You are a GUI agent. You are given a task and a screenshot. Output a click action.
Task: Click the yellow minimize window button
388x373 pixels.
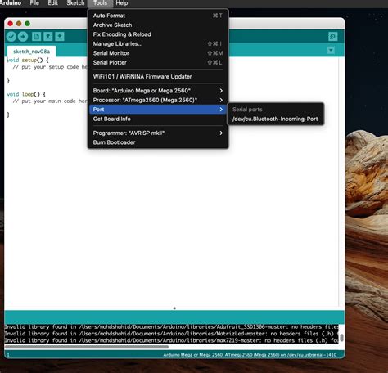19,24
